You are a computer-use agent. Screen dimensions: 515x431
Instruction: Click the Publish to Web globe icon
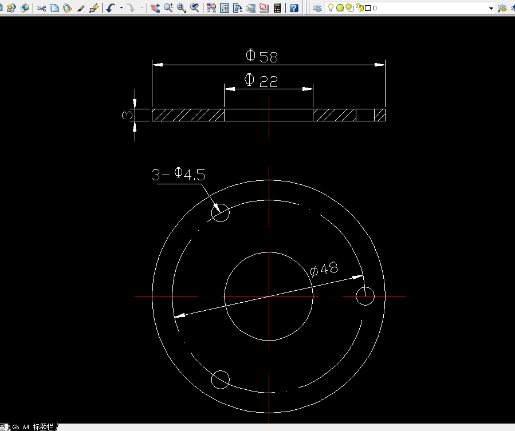[x=25, y=8]
